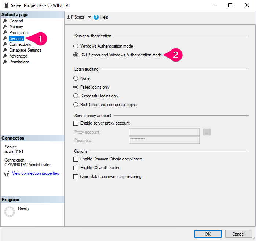The width and height of the screenshot is (256, 241).
Task: Click the proxy Password field
Action: click(x=164, y=140)
